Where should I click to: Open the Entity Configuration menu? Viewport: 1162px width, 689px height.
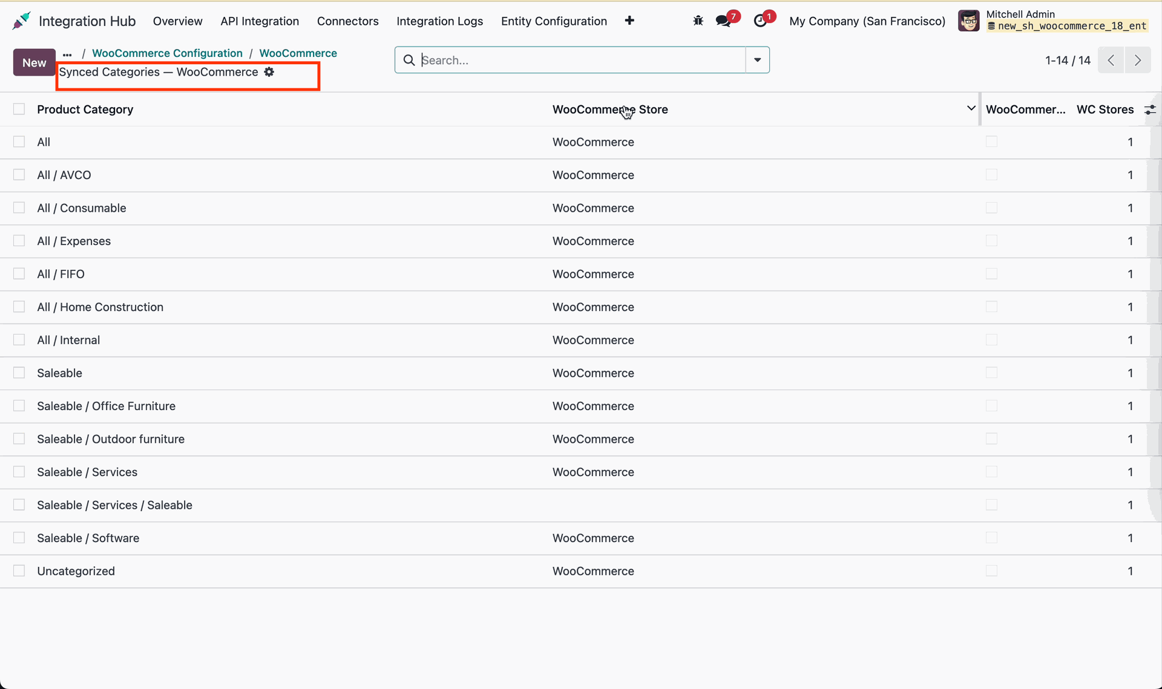pos(554,21)
